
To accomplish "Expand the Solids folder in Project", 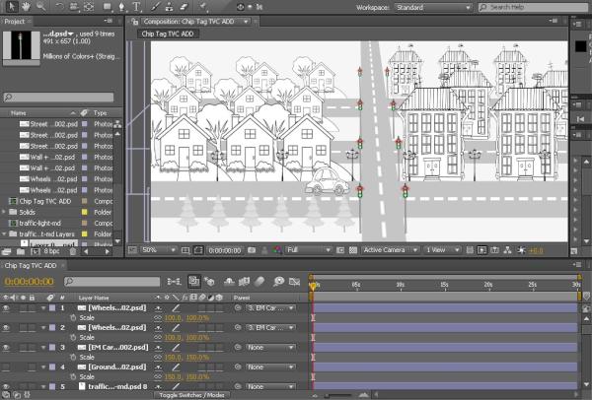I will point(4,212).
